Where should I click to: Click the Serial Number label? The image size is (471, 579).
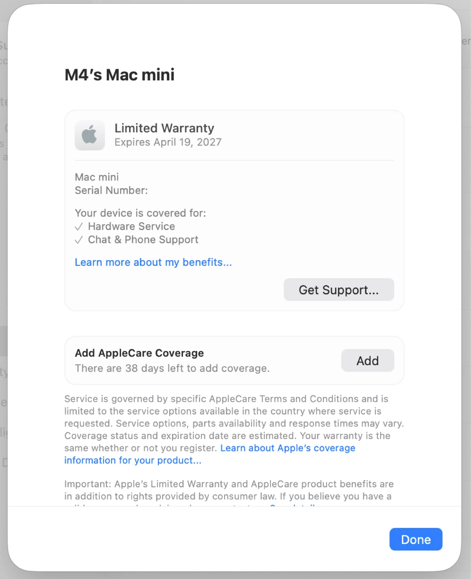pyautogui.click(x=111, y=190)
